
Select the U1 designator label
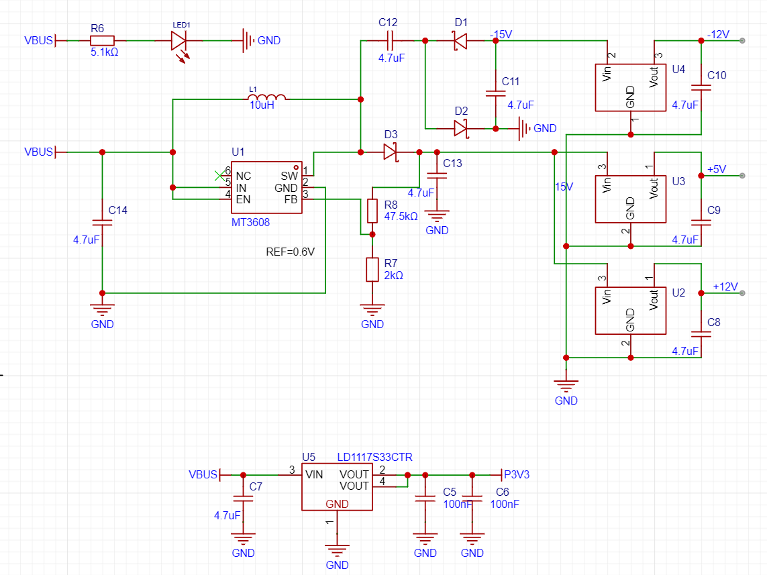click(x=238, y=152)
